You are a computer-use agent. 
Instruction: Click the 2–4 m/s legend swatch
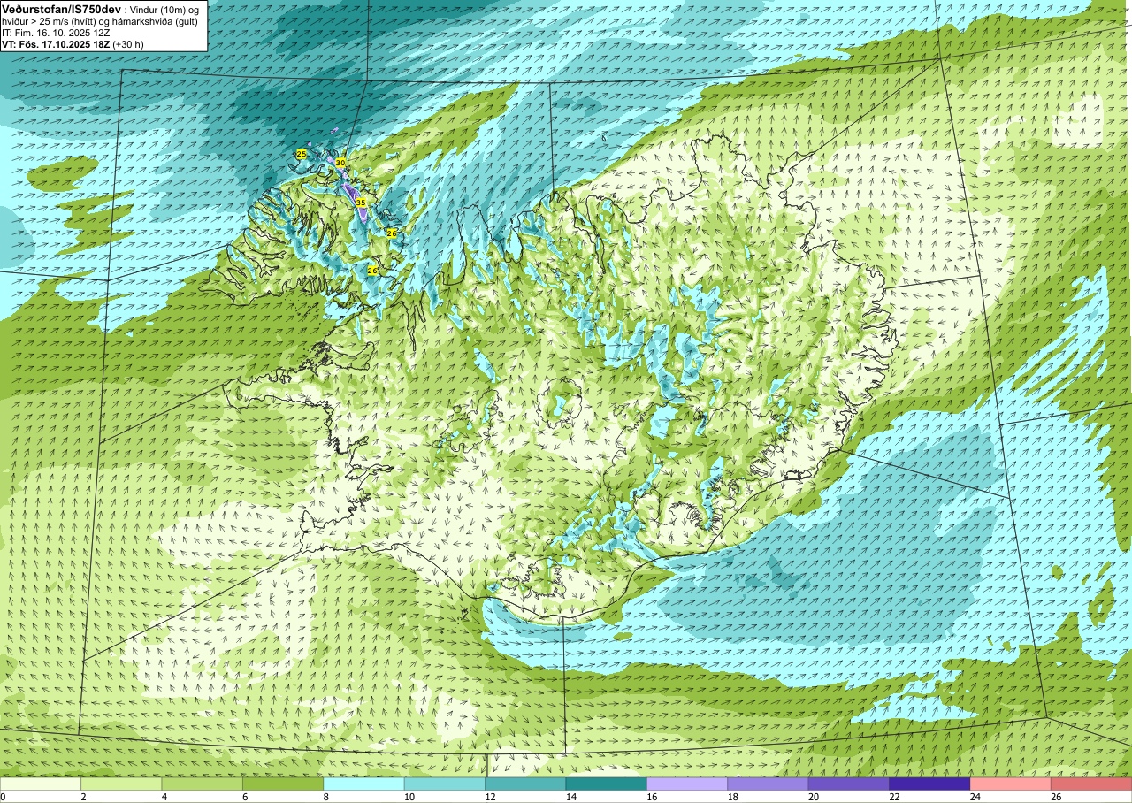(121, 784)
